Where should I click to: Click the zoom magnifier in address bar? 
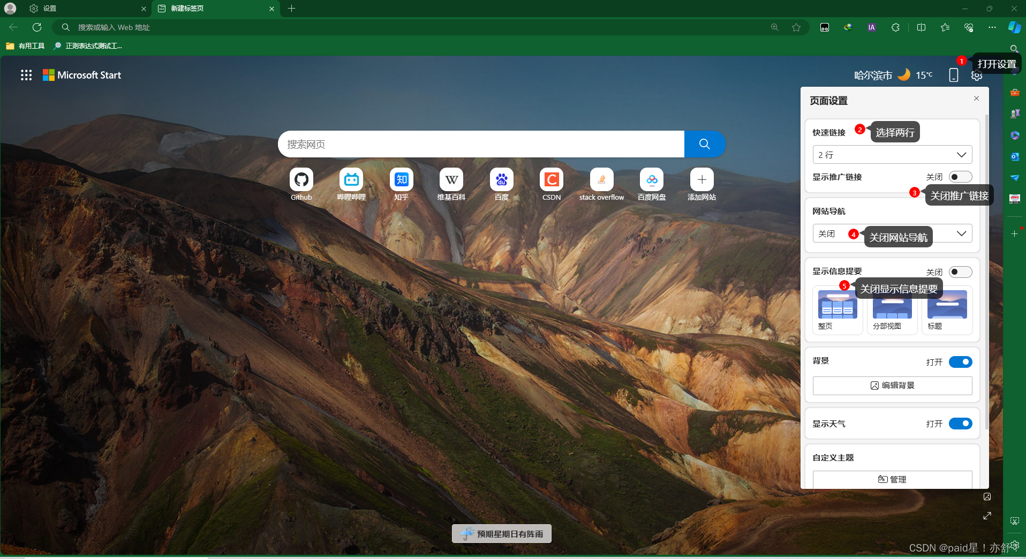775,27
